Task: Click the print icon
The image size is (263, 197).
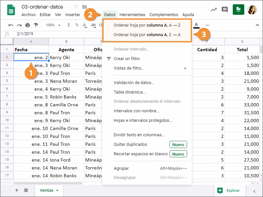Action: [28, 25]
